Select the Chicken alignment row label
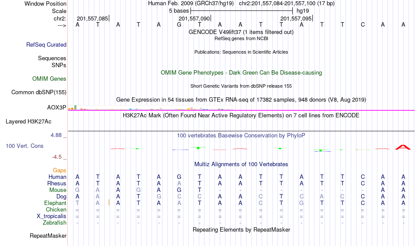The width and height of the screenshot is (415, 246). tap(56, 209)
